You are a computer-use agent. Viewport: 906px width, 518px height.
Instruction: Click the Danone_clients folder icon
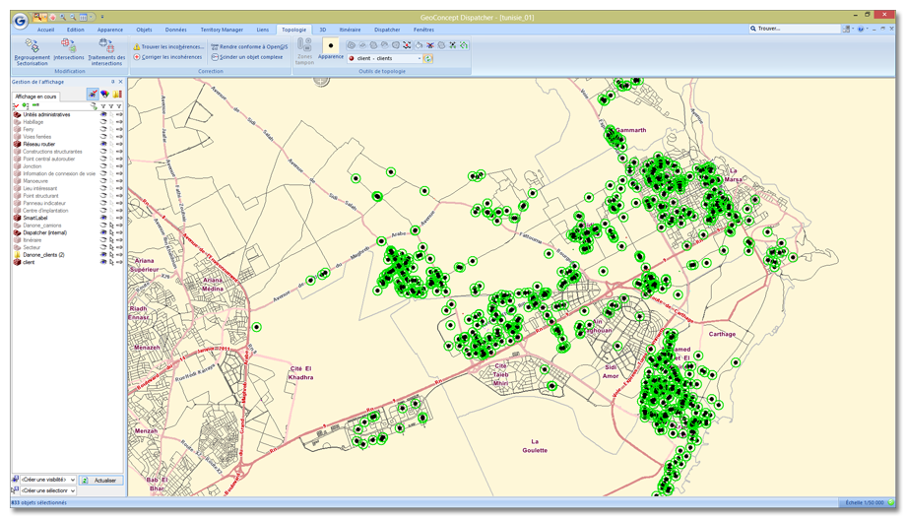(17, 255)
